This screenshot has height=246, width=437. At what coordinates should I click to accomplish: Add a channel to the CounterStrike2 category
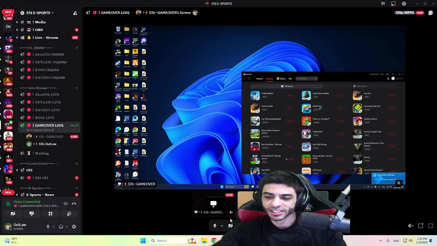point(76,164)
